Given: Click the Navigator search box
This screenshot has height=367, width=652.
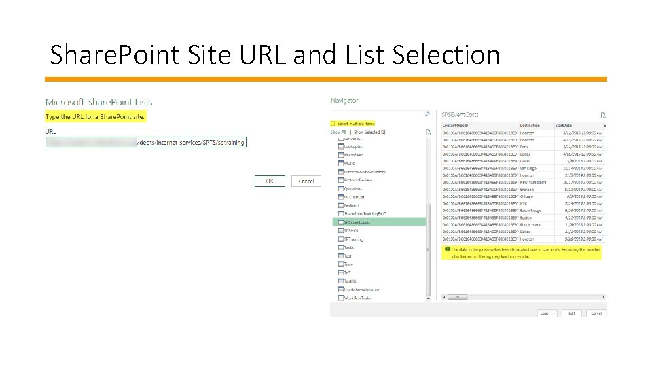Looking at the screenshot, I should 381,114.
